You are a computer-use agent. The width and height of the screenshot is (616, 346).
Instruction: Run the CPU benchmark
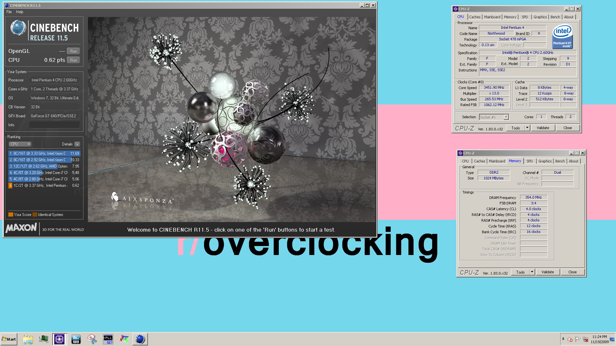(73, 60)
